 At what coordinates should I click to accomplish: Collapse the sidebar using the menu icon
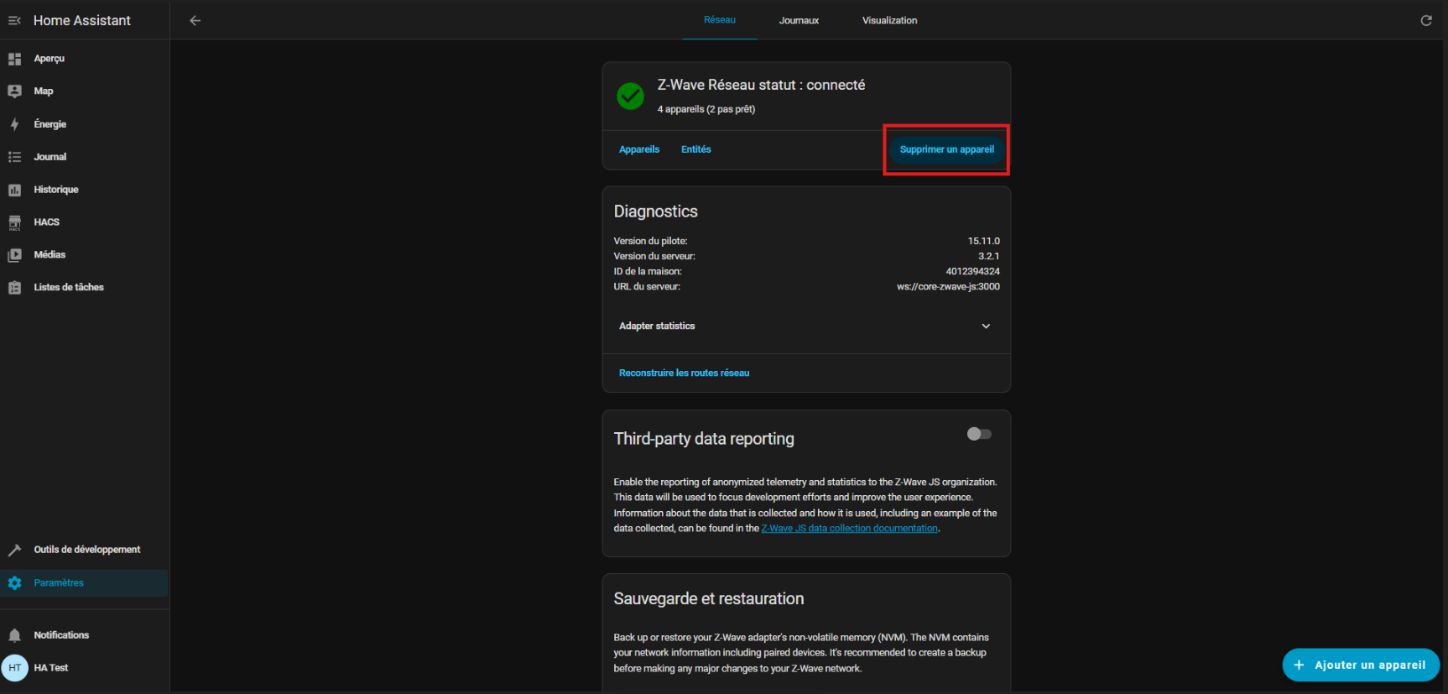pyautogui.click(x=14, y=20)
